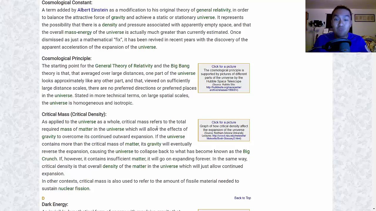Click 'Critical Mass (Critical Density):' heading
This screenshot has width=376, height=211.
(x=74, y=114)
